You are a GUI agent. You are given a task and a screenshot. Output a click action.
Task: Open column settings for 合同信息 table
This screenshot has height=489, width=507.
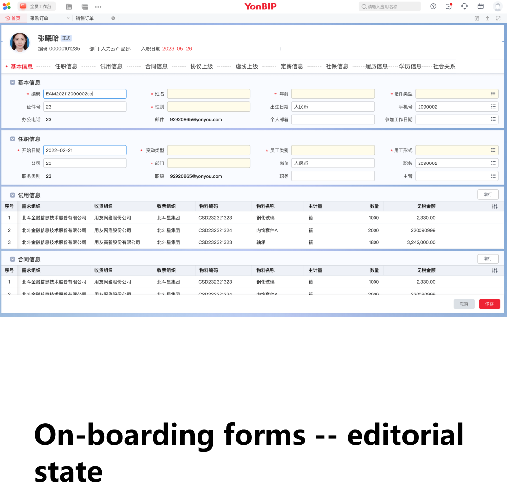coord(495,270)
